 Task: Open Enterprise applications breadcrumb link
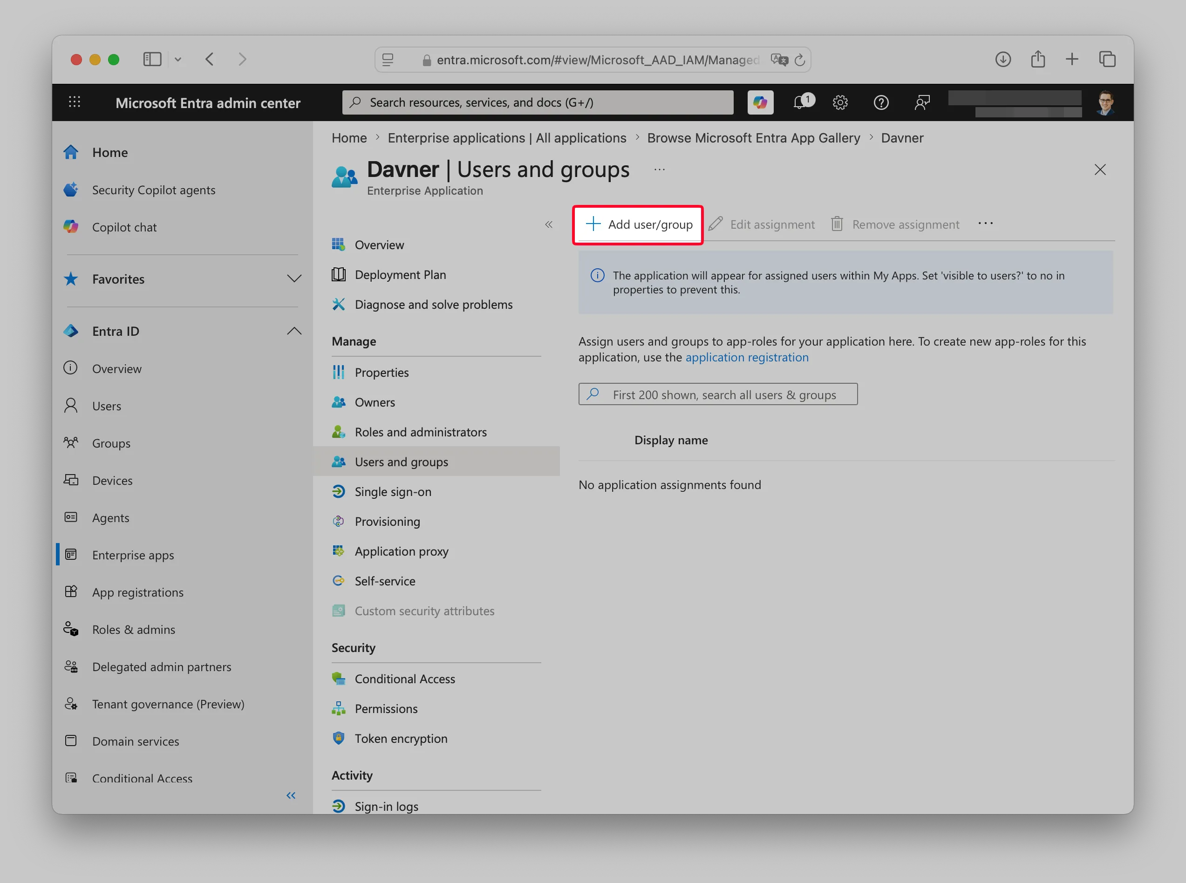pos(507,138)
